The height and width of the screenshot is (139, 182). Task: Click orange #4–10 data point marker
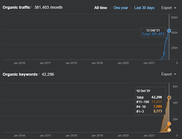tap(169, 124)
